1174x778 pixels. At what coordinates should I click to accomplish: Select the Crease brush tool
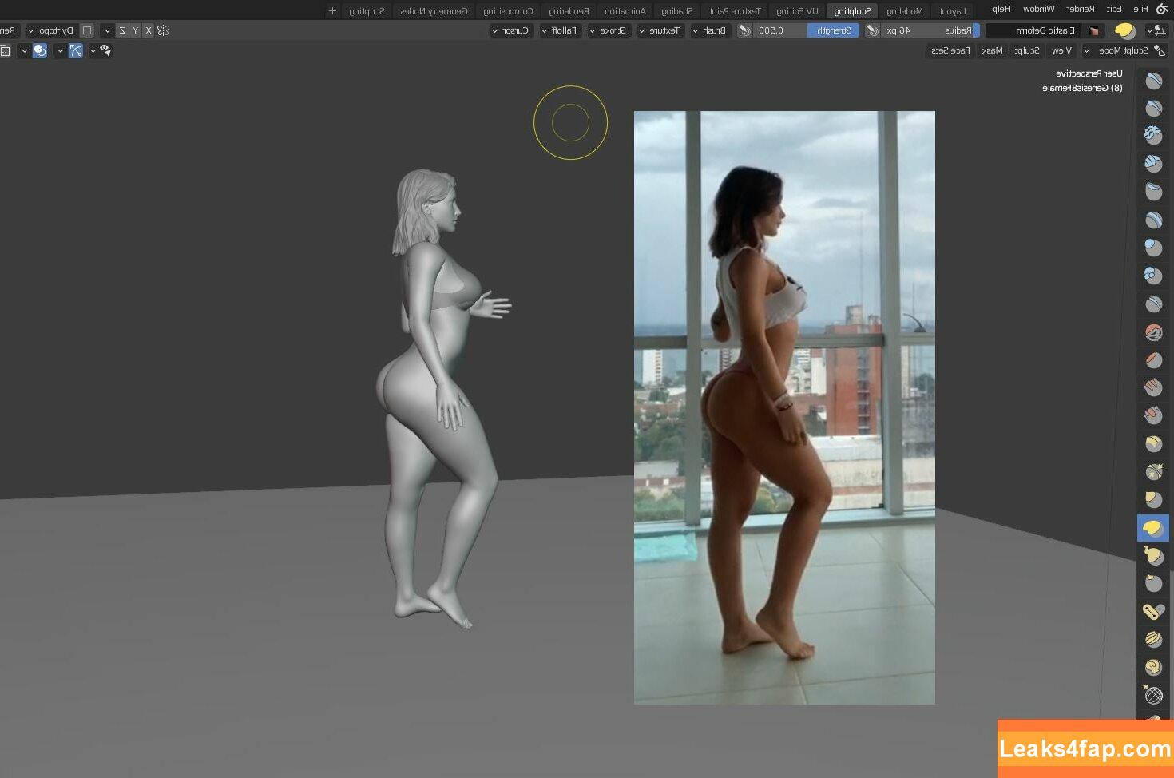[x=1153, y=304]
